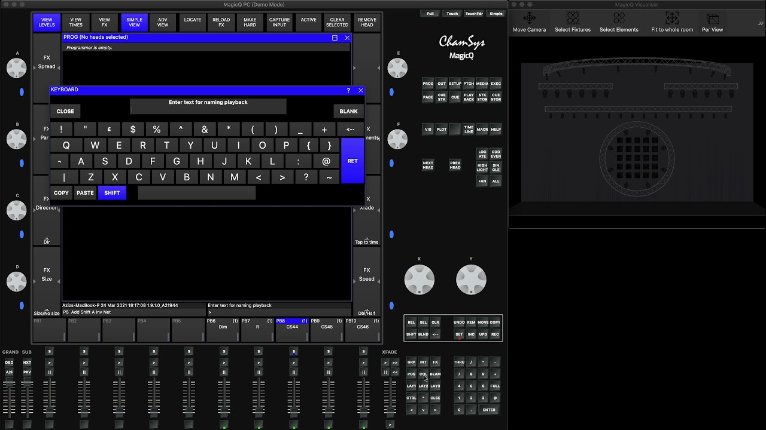Click the playback naming text field

208,110
